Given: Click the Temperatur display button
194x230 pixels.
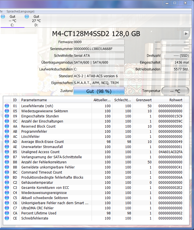Looking at the screenshot, I should tap(175, 91).
